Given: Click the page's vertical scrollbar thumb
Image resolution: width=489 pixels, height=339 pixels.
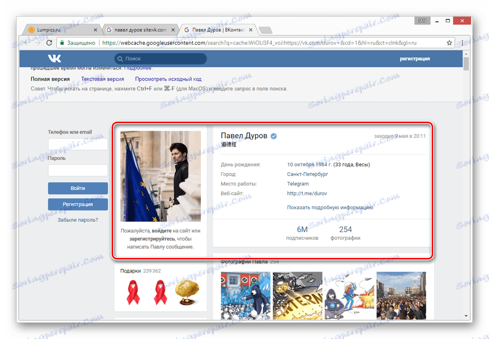Looking at the screenshot, I should click(466, 63).
